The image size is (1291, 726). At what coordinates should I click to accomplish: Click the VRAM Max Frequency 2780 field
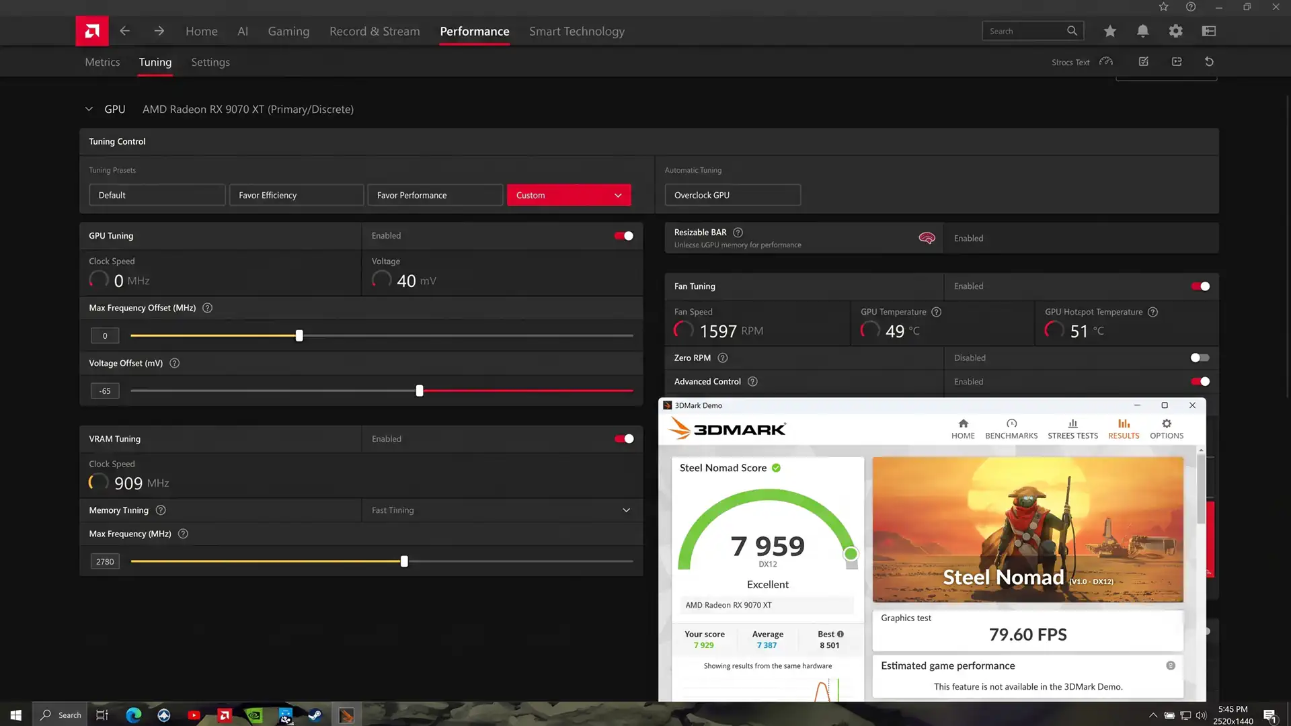click(x=105, y=561)
